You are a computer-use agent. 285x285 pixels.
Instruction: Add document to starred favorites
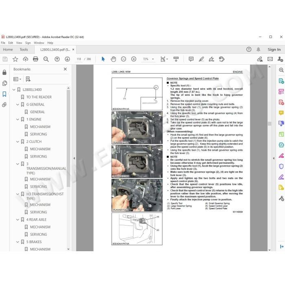(x=15, y=59)
